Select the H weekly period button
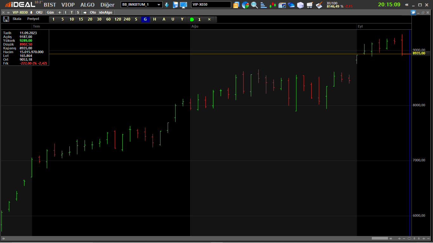The width and height of the screenshot is (433, 243). click(x=155, y=19)
